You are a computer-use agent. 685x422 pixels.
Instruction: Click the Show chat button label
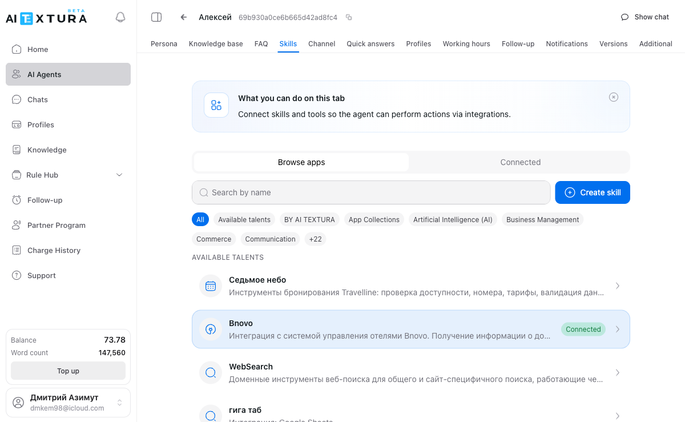tap(652, 17)
